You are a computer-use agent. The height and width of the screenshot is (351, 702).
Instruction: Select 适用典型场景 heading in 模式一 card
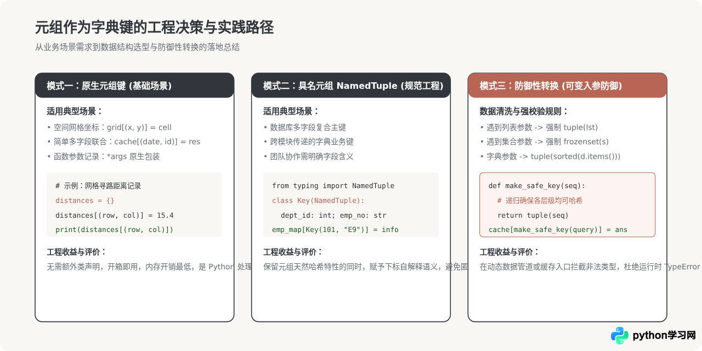pyautogui.click(x=75, y=111)
